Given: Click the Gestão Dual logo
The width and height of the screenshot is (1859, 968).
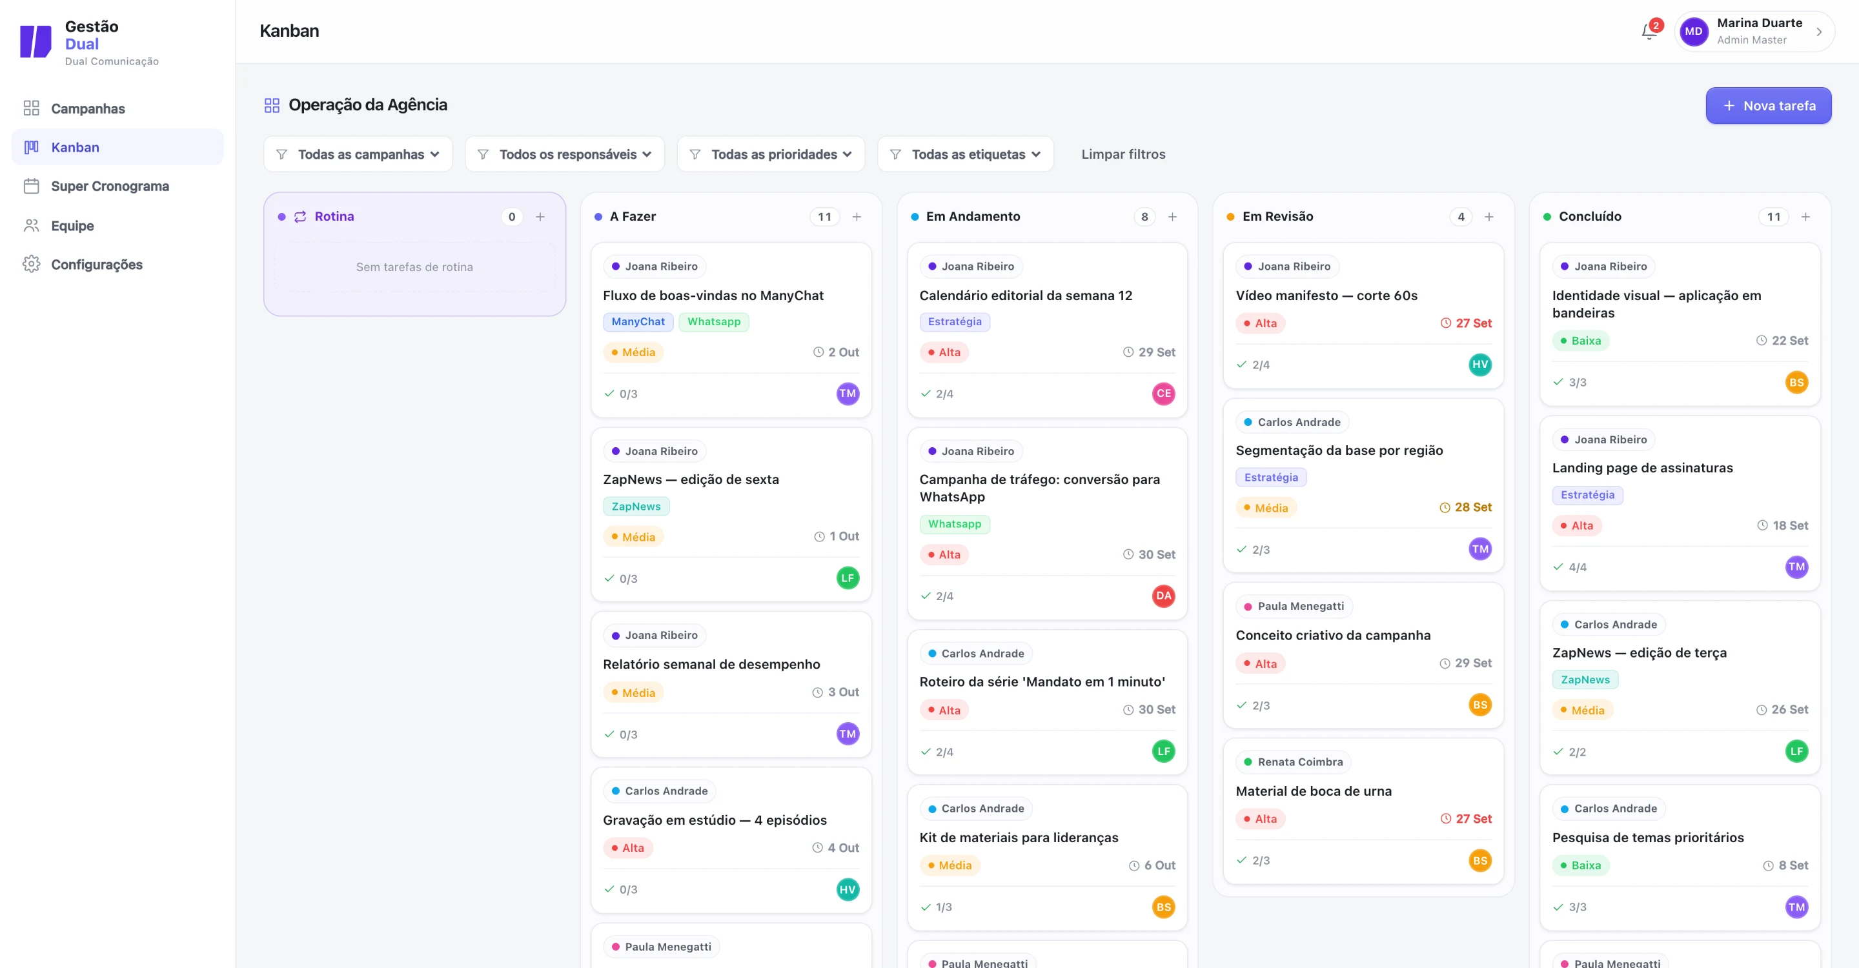Looking at the screenshot, I should pyautogui.click(x=36, y=41).
